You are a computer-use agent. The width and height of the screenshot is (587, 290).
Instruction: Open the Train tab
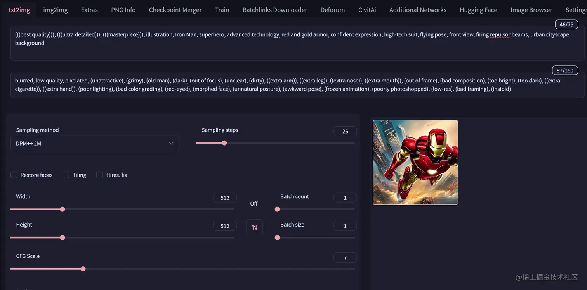point(222,10)
